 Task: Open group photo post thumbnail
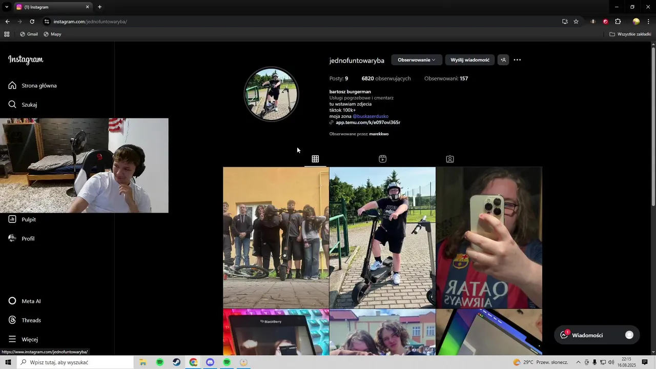point(276,237)
